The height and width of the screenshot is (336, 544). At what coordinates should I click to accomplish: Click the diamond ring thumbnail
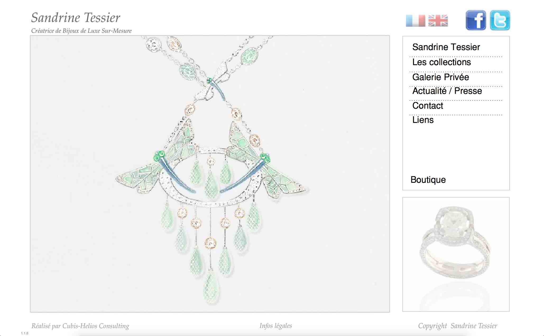(x=456, y=254)
